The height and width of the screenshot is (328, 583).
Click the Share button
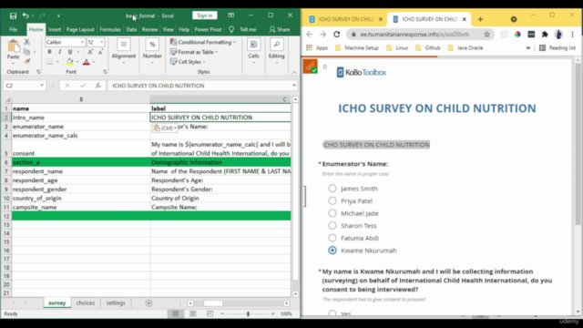[x=280, y=29]
